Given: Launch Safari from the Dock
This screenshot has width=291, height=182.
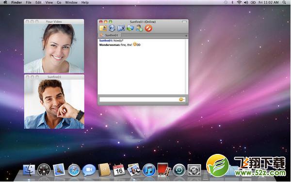Looking at the screenshot, I should (x=74, y=170).
